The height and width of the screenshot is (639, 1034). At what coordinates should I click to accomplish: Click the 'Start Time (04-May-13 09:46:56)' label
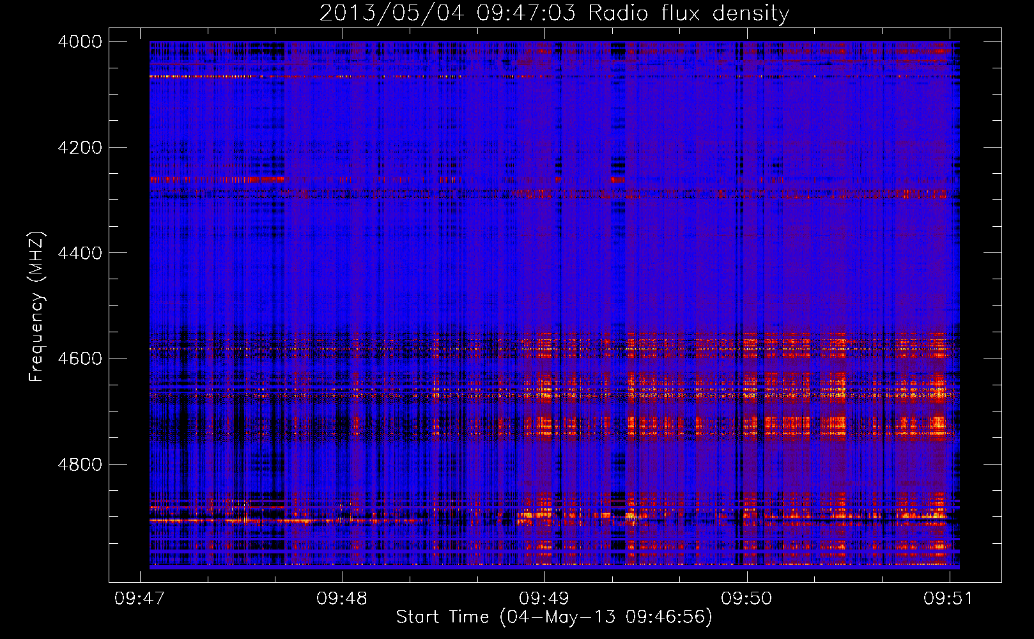pos(554,617)
